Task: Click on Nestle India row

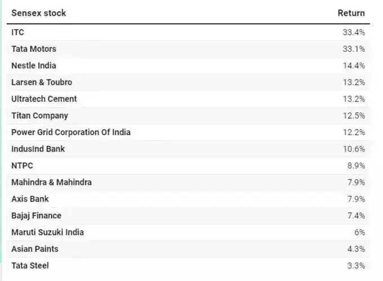Action: click(34, 65)
